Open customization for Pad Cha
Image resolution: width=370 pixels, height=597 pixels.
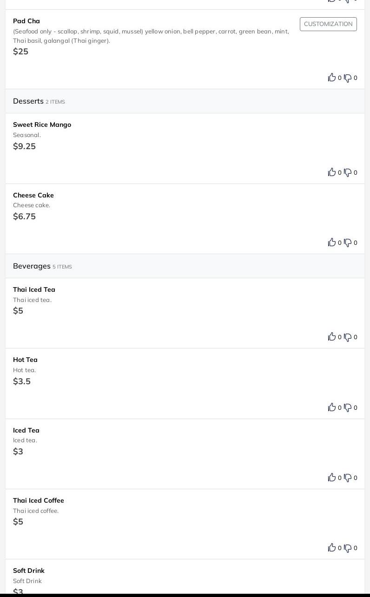[328, 24]
